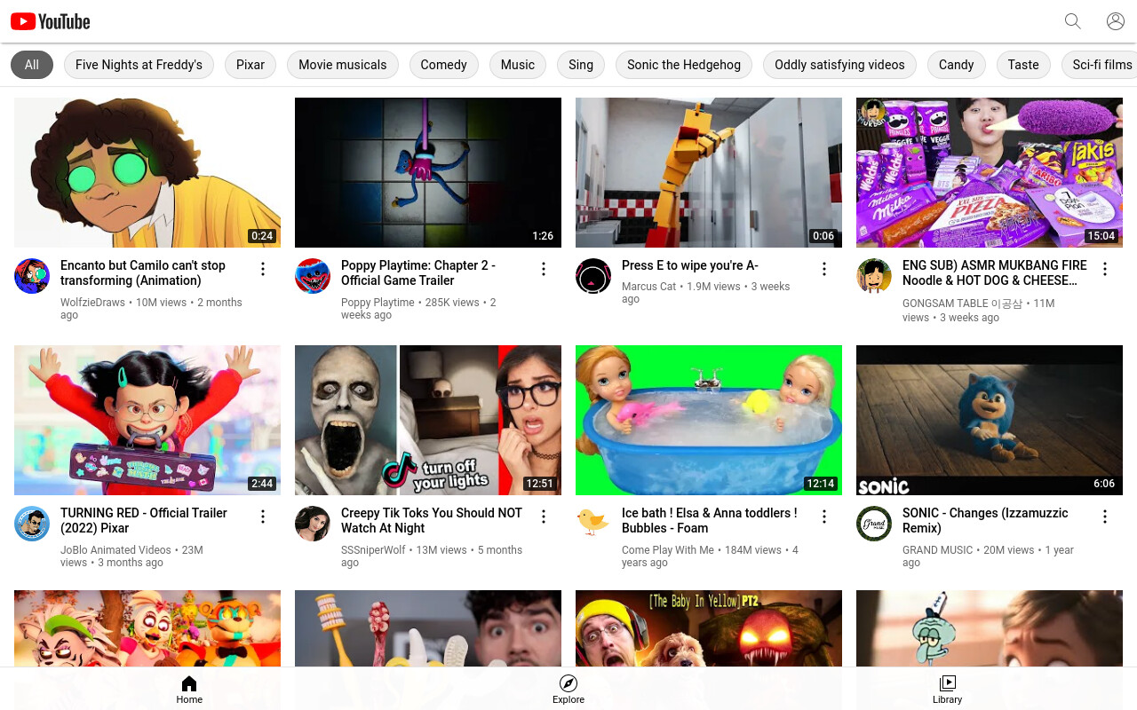Open options menu for TURNING RED trailer

tap(263, 517)
